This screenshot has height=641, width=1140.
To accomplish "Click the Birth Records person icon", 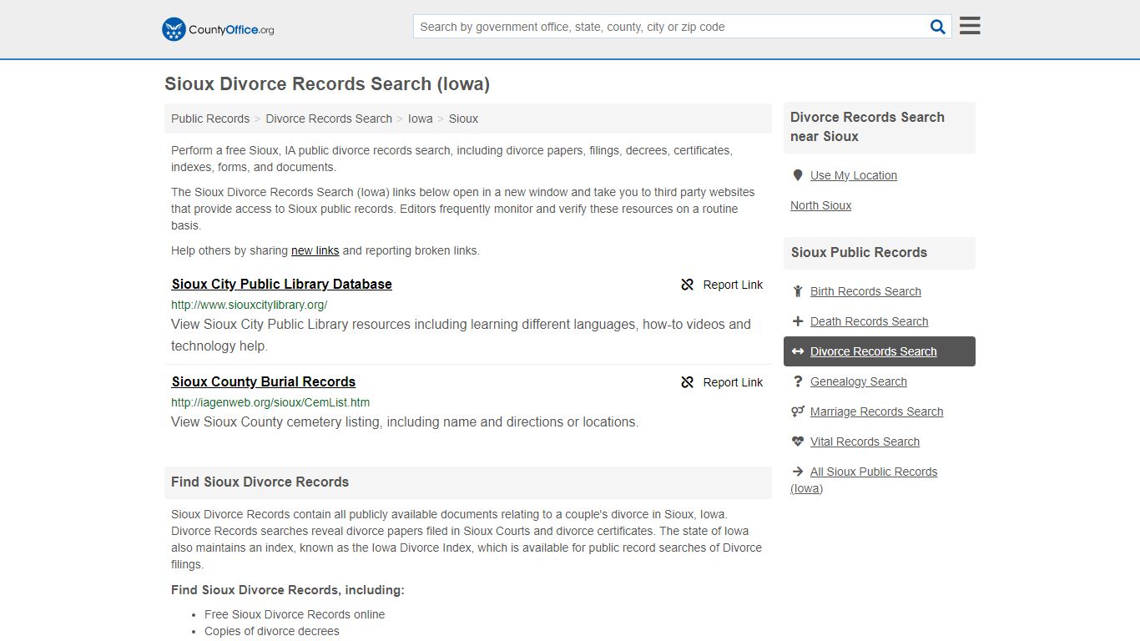I will (798, 291).
